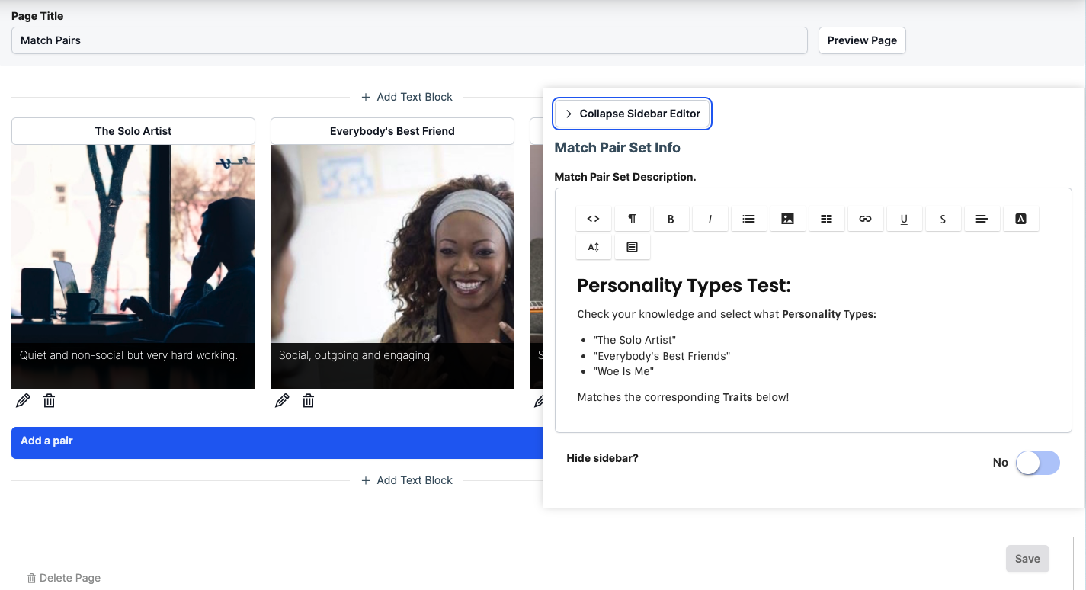Select The Solo Artist title header
This screenshot has height=590, width=1086.
tap(133, 131)
